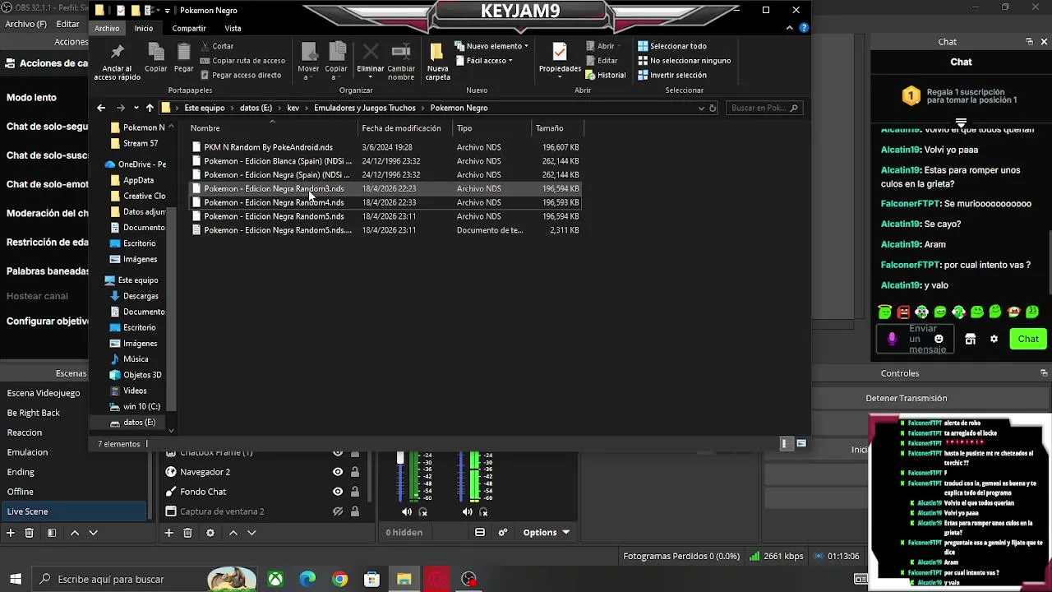Viewport: 1052px width, 592px height.
Task: Click 'datos (E:)' in the address breadcrumb
Action: coord(256,108)
